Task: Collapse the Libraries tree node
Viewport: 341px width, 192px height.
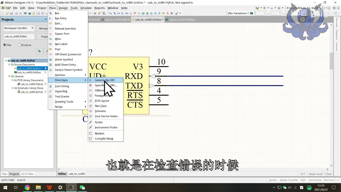Action: (9, 76)
